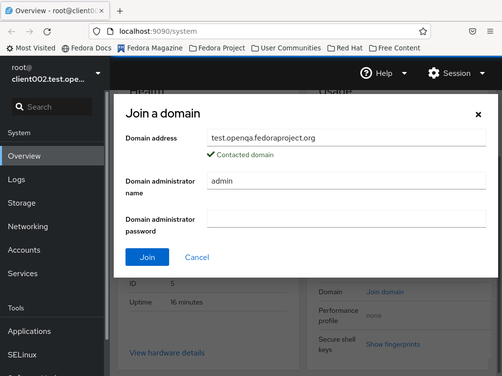Open Fedora Magazine bookmark
Viewport: 502px width, 376px height.
(150, 48)
